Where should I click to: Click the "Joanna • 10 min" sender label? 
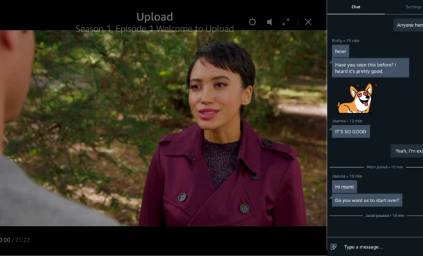347,176
